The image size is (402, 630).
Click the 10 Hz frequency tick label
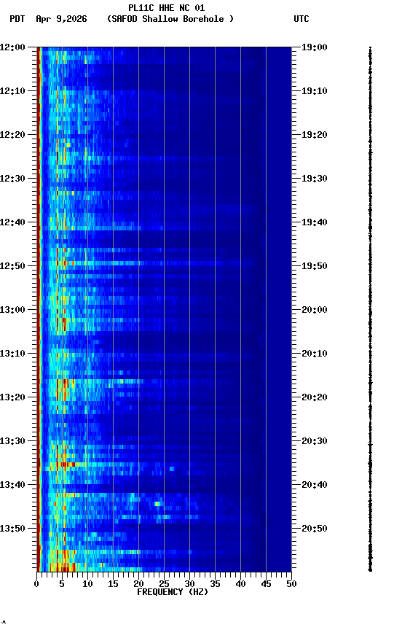coord(87,584)
